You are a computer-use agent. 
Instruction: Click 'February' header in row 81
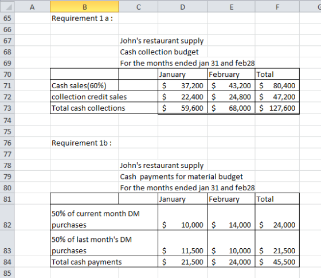click(231, 199)
